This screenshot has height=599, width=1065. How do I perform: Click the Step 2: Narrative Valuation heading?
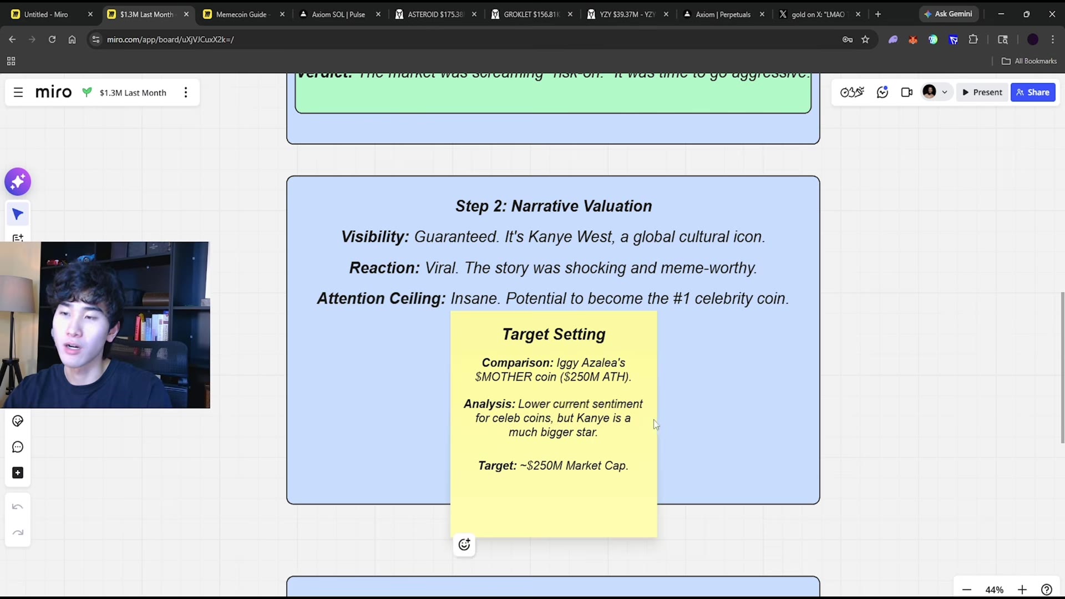(x=554, y=206)
